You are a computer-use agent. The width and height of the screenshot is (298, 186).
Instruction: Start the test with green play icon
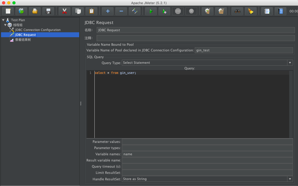click(x=151, y=11)
